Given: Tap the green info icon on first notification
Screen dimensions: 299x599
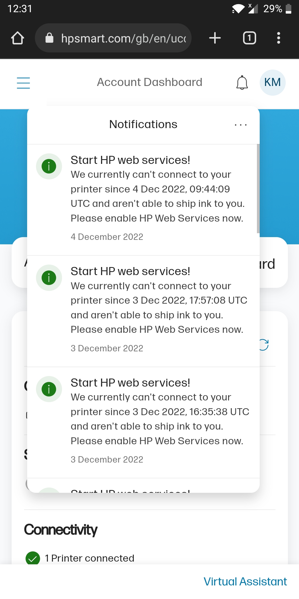Looking at the screenshot, I should coord(49,166).
